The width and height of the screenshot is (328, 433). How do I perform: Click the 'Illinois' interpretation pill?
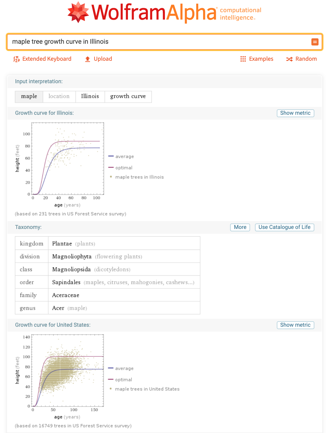click(x=90, y=97)
